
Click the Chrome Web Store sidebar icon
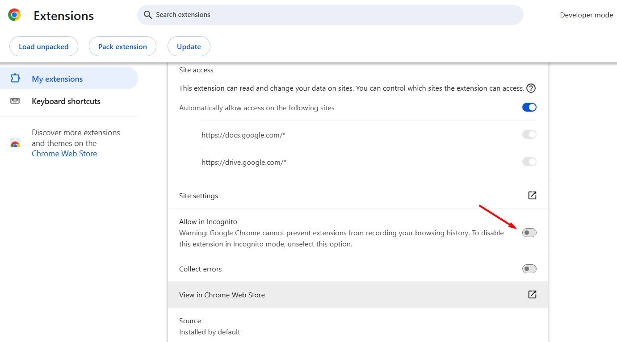click(x=15, y=143)
